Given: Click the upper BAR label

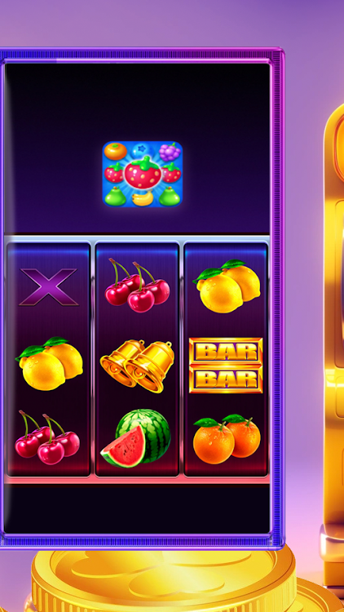Looking at the screenshot, I should tap(226, 351).
